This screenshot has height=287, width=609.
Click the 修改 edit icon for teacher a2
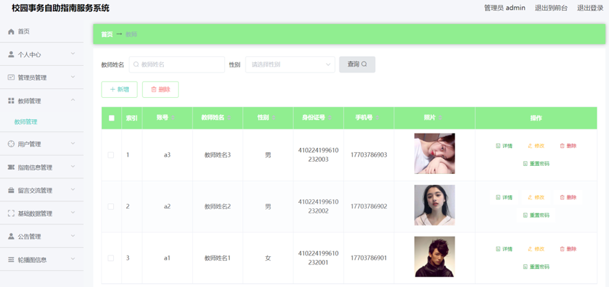point(530,197)
